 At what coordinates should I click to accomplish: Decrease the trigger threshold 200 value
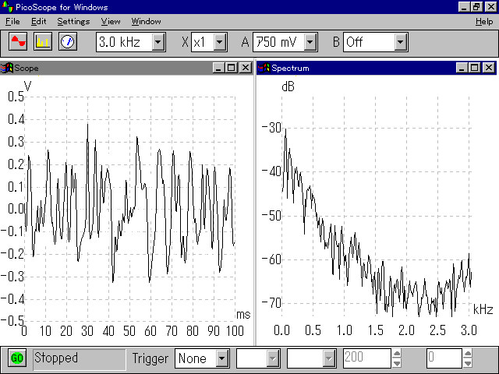pyautogui.click(x=397, y=363)
